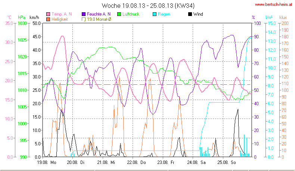This screenshot has height=171, width=295.
Task: Click the 23.08. Fr date label
Action: [x=166, y=162]
